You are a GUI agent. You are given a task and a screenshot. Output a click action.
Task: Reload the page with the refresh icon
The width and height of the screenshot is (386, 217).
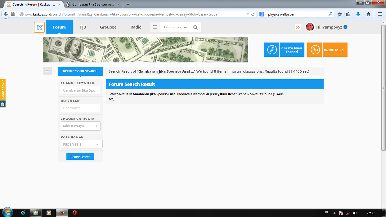(253, 14)
